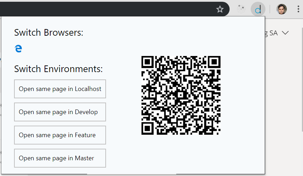Open same page in Feature

click(x=60, y=135)
